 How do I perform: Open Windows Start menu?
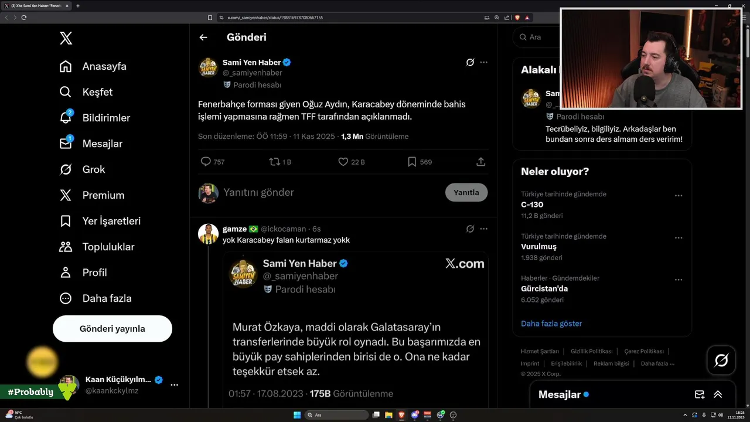297,415
